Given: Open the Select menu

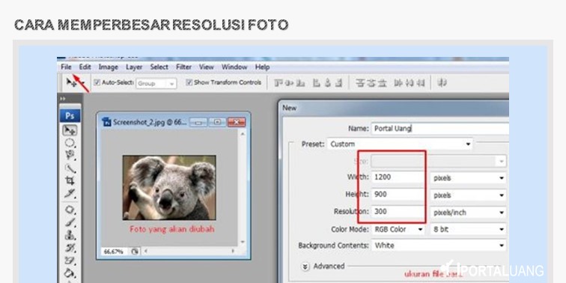Looking at the screenshot, I should click(x=159, y=67).
